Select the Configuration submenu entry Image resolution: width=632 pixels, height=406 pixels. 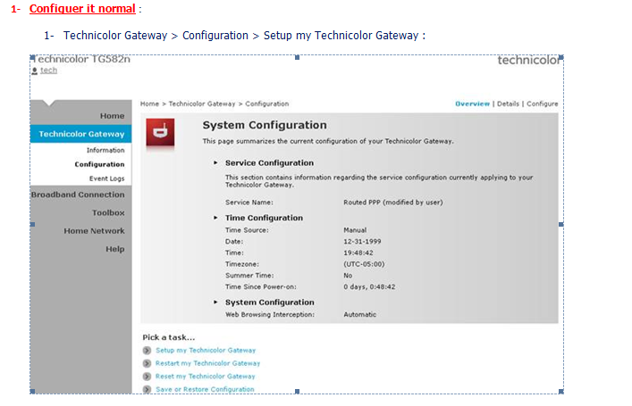(x=99, y=164)
